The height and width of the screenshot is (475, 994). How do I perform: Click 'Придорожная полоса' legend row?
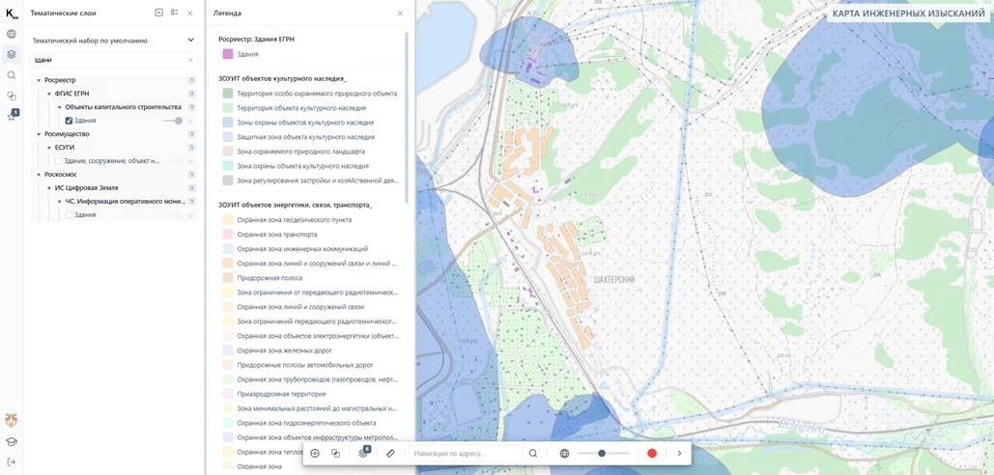262,278
